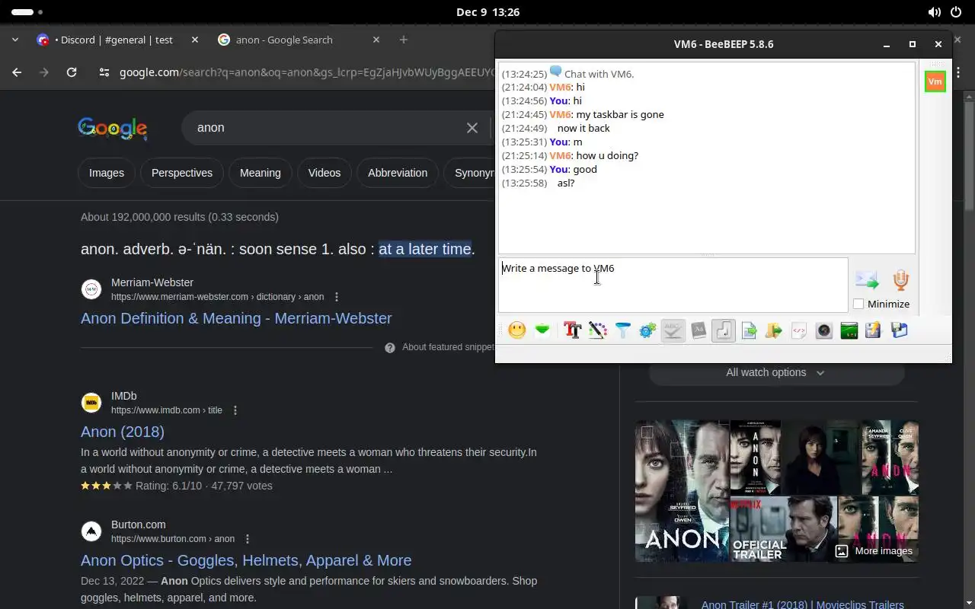Open the Netflix Official Trailer thumbnail
This screenshot has height=609, width=975.
782,528
